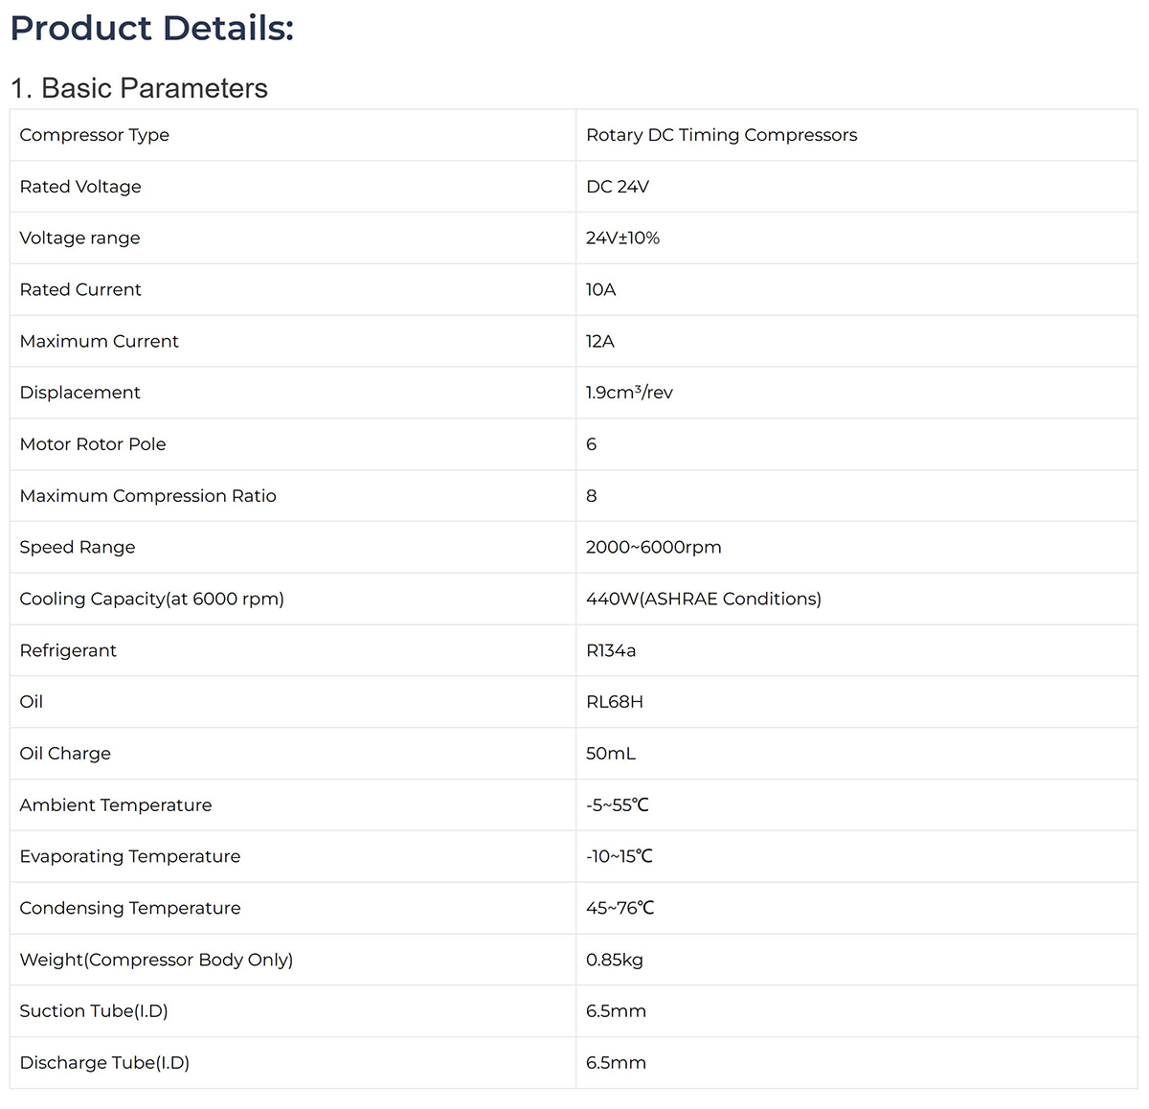1149x1109 pixels.
Task: Click the Basic Parameters section title
Action: pos(139,88)
